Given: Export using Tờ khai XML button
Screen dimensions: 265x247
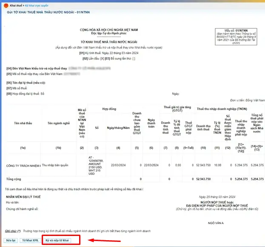Looking at the screenshot, I should click(x=29, y=240).
